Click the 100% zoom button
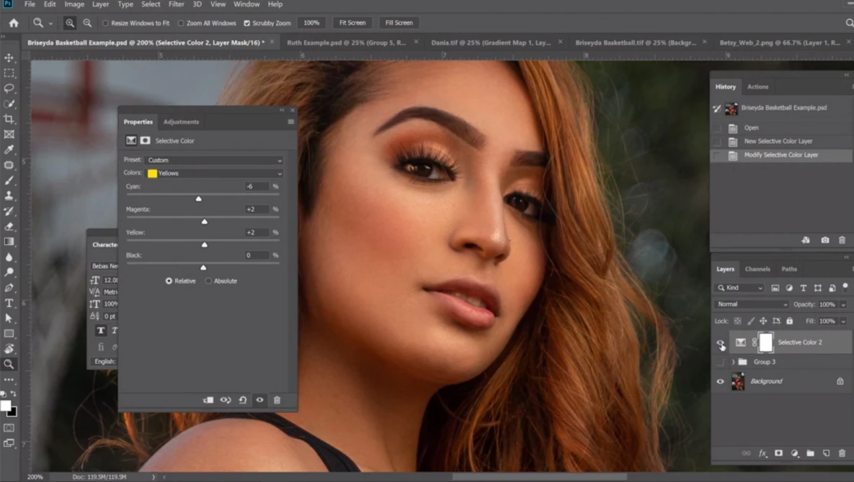 (x=311, y=23)
